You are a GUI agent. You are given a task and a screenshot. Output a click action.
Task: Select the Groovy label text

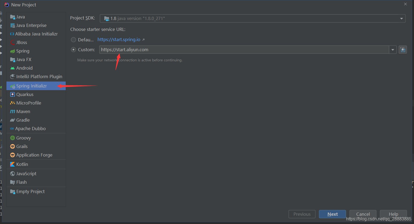tap(24, 138)
